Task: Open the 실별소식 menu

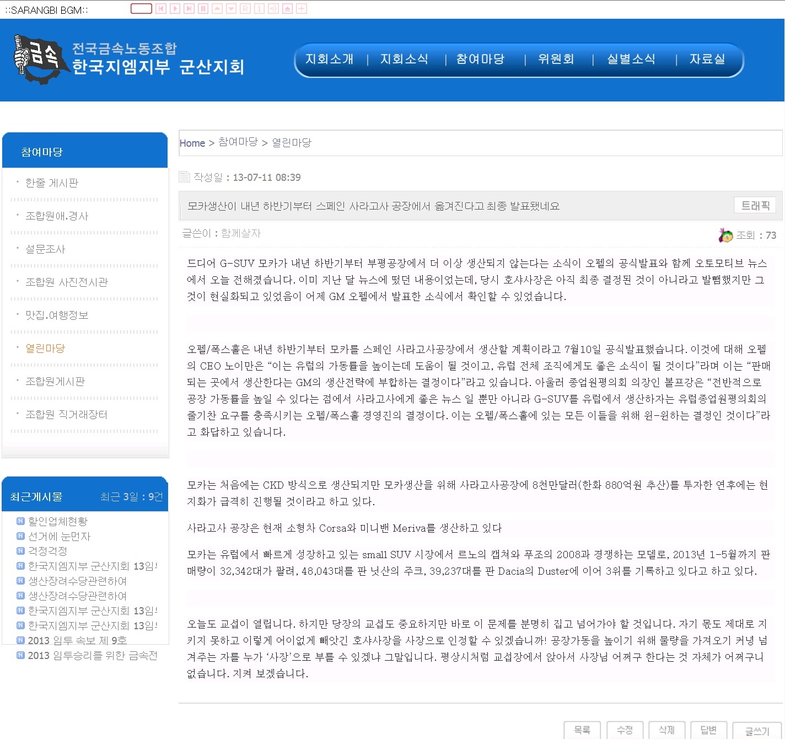Action: point(631,59)
